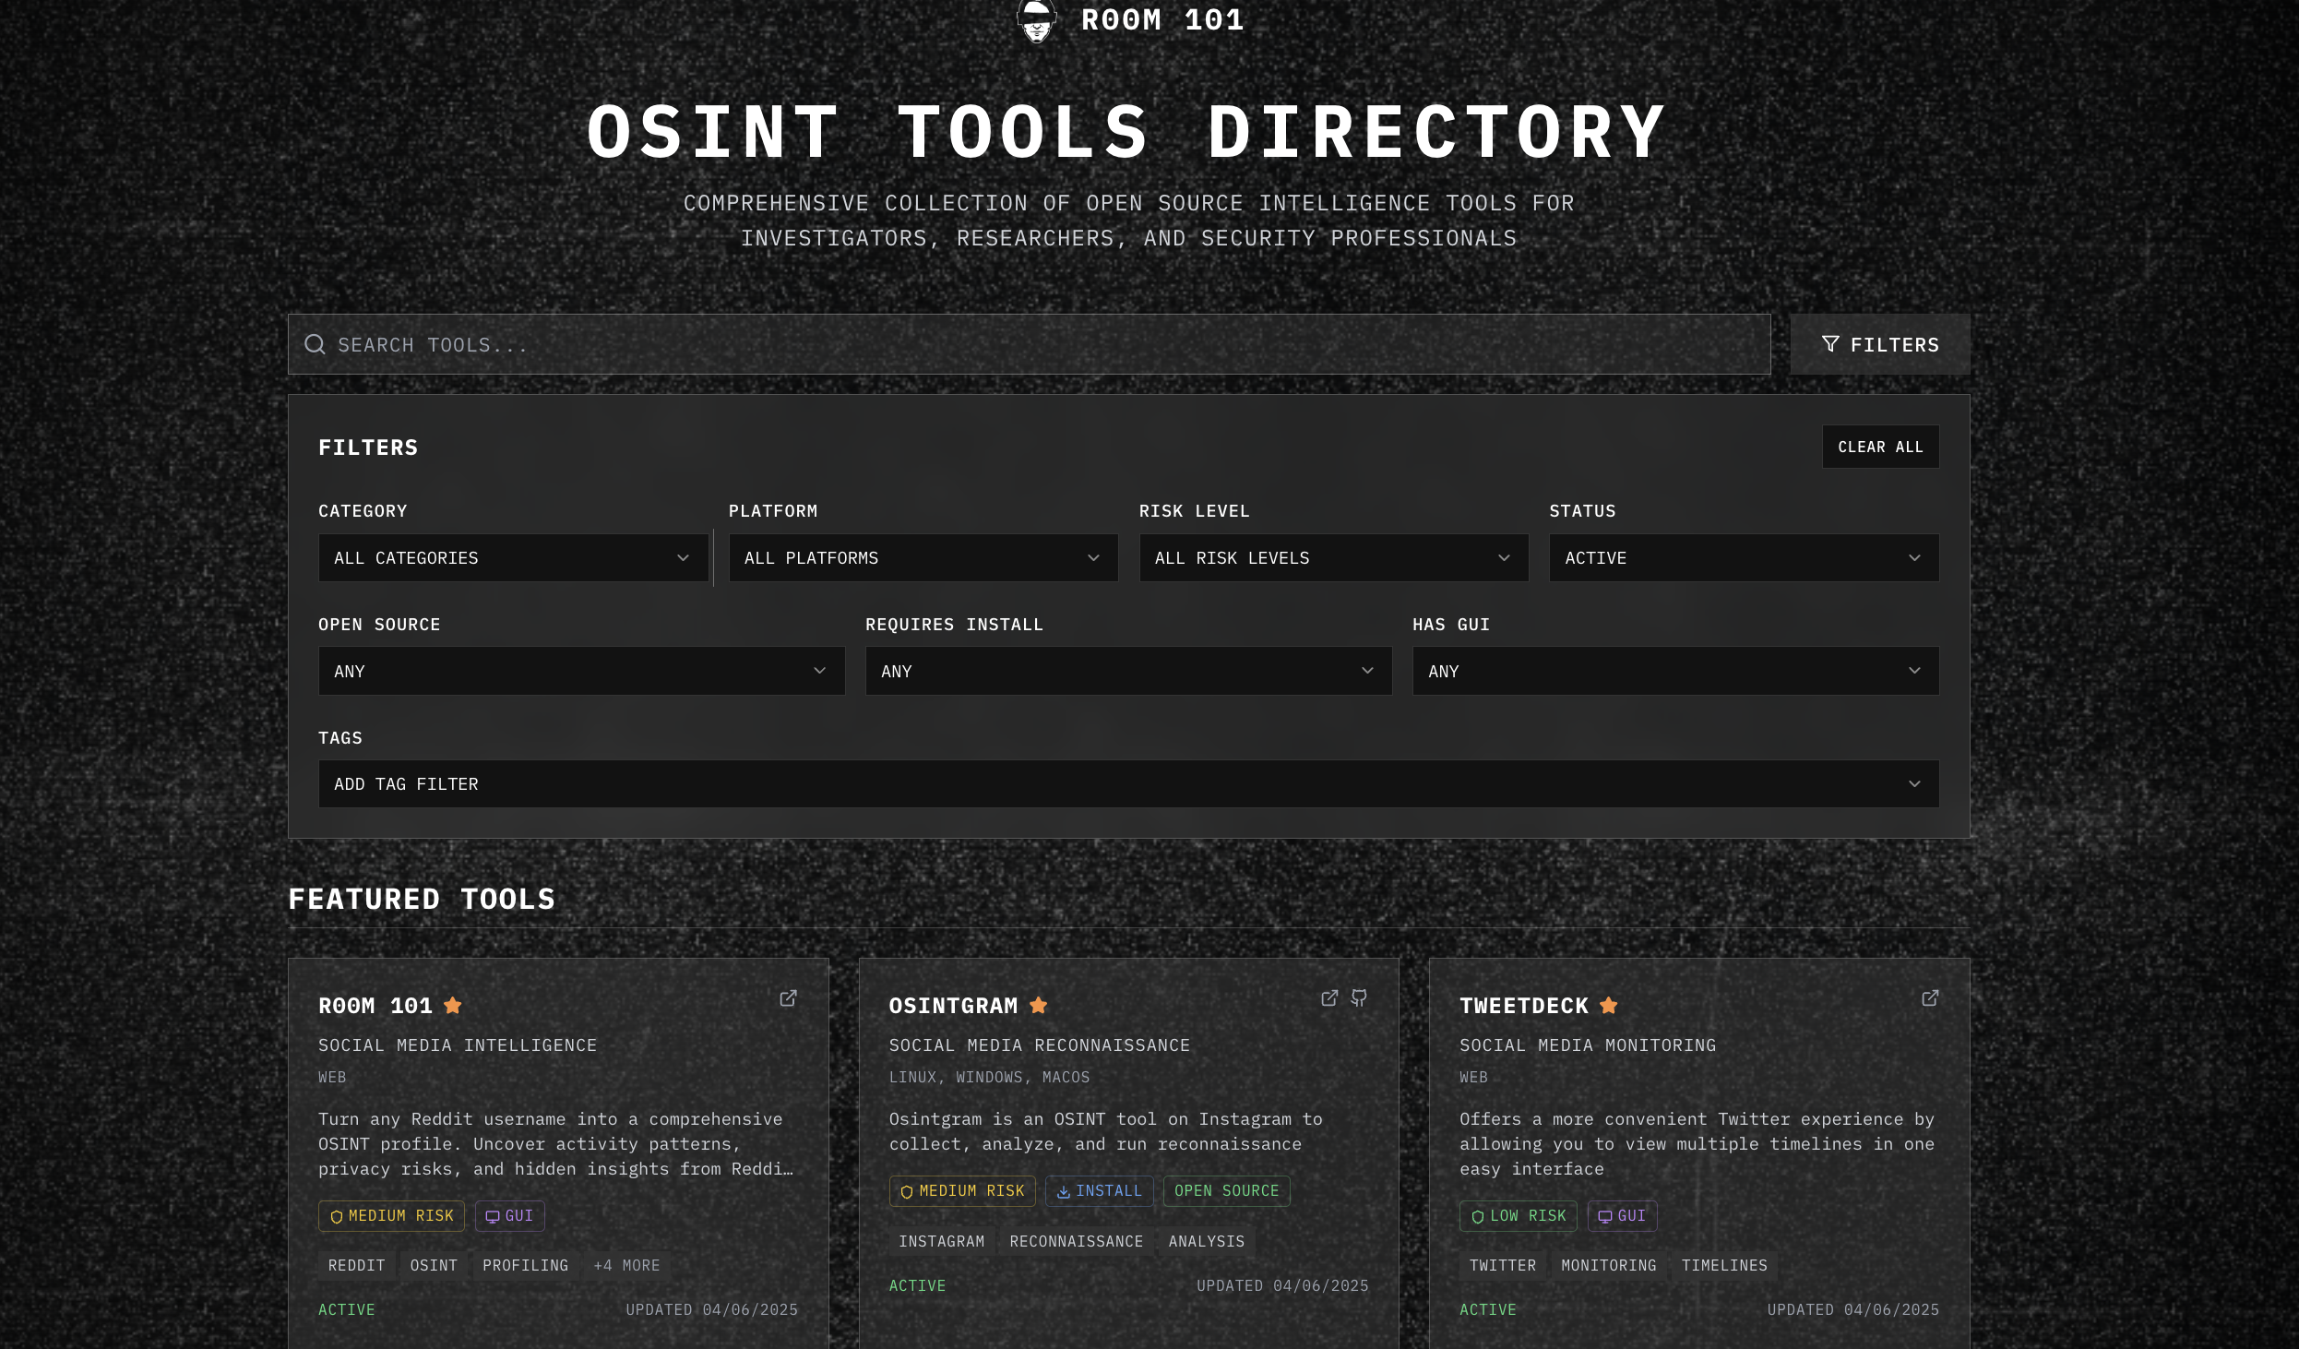
Task: Click Active status on Osintgram card
Action: [x=917, y=1286]
